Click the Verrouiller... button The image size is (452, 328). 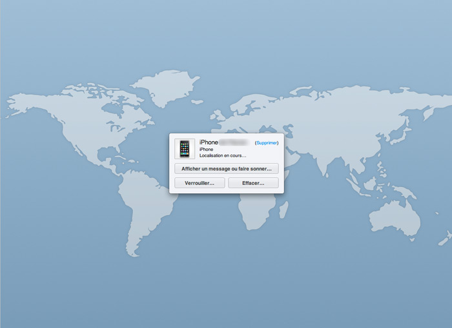tap(200, 183)
